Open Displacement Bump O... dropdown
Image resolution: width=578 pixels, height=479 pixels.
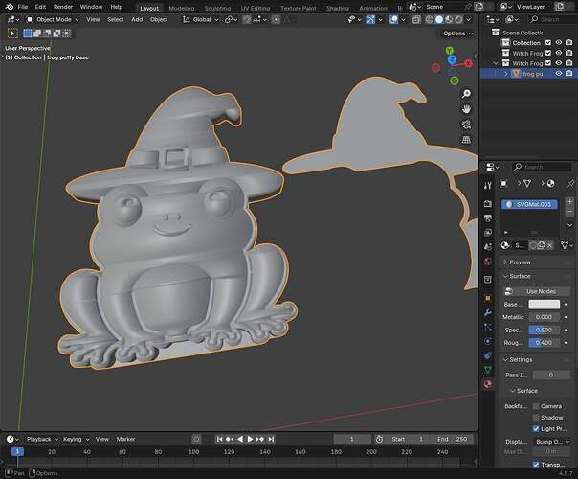(552, 442)
